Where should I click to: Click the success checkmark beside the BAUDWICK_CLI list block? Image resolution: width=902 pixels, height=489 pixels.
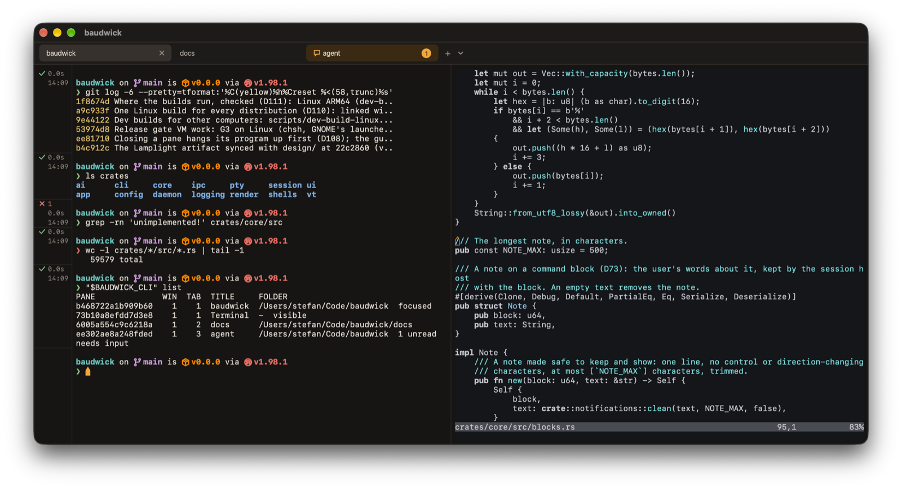click(42, 269)
